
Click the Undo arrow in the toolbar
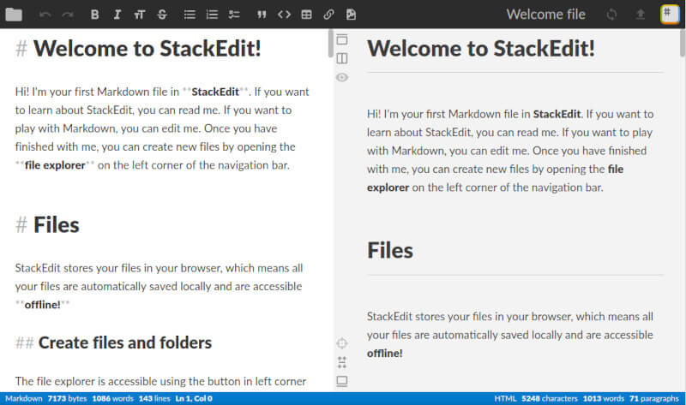point(45,15)
